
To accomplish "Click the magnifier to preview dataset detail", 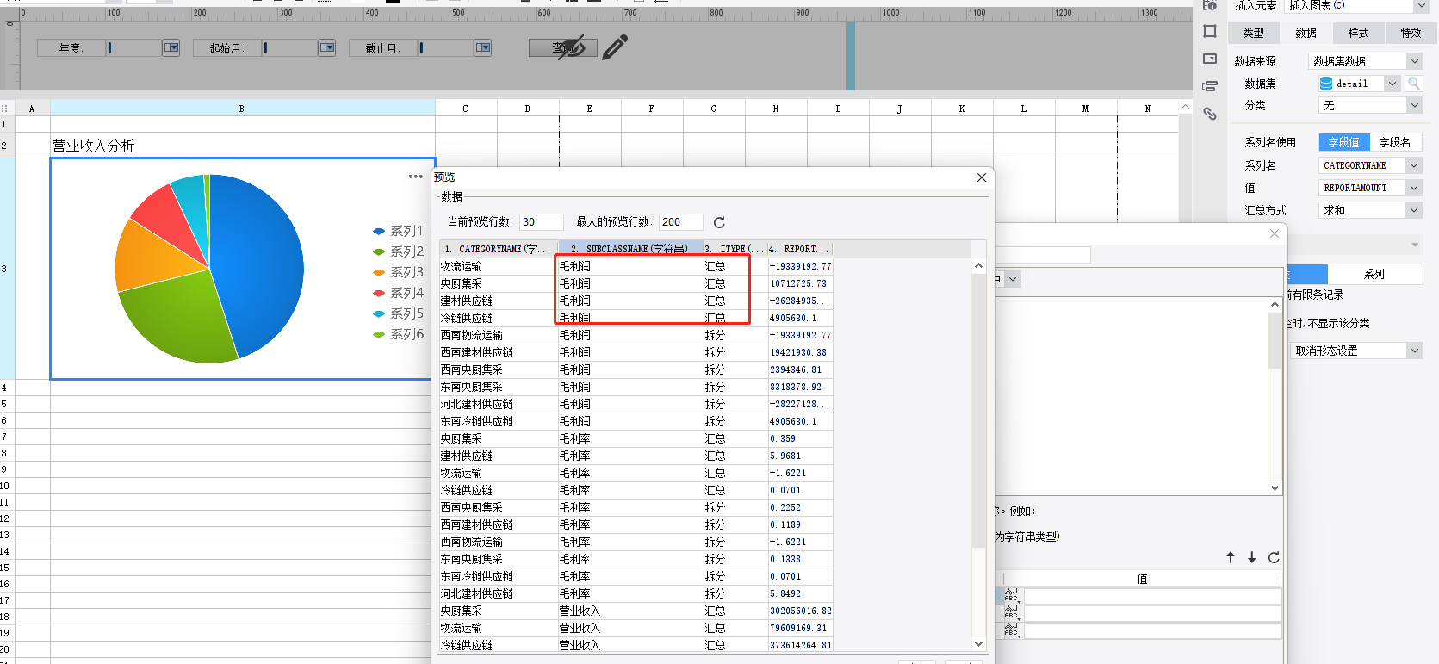I will (x=1414, y=84).
